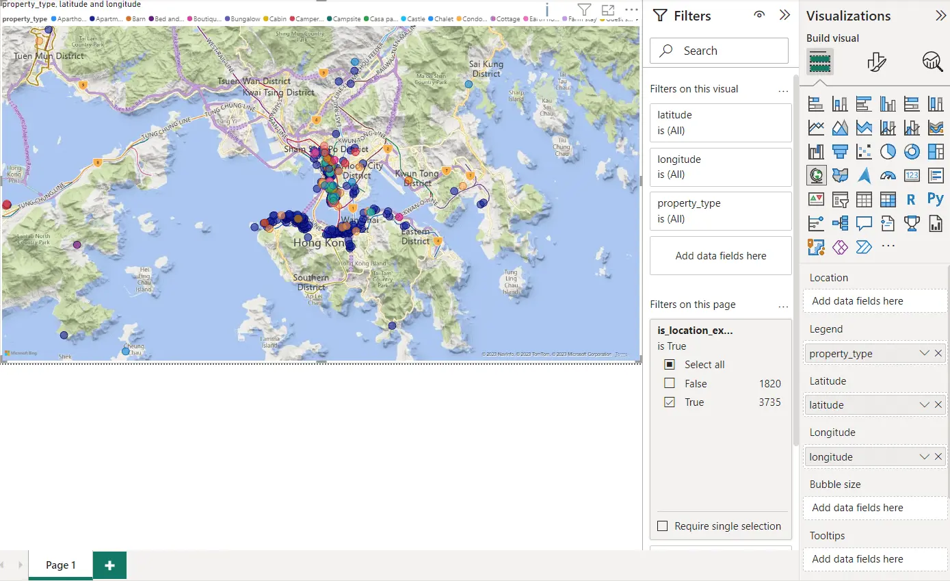Click the Gauge visualization icon

(x=888, y=176)
